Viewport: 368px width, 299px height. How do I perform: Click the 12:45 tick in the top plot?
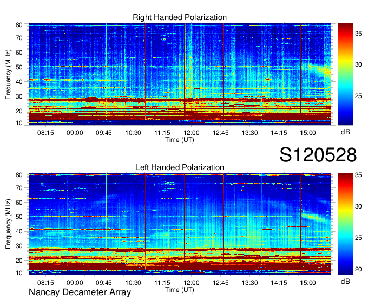pos(221,133)
